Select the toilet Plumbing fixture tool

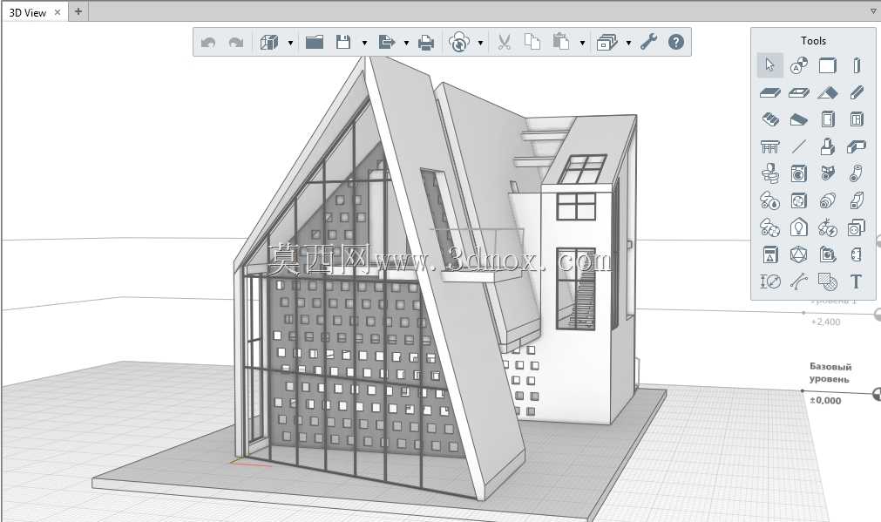point(769,173)
